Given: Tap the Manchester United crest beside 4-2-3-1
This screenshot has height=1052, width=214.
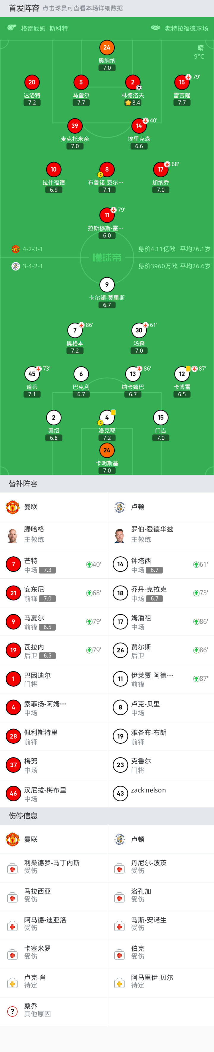Looking at the screenshot, I should pos(15,249).
